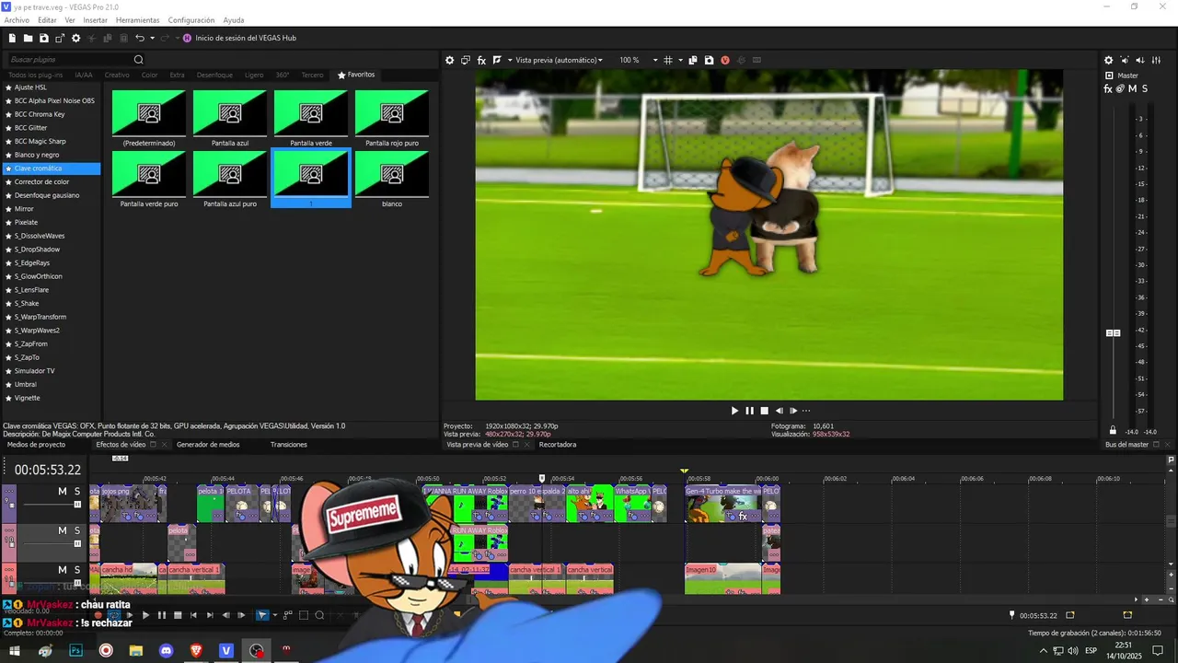Open Discord from the taskbar

point(166,650)
